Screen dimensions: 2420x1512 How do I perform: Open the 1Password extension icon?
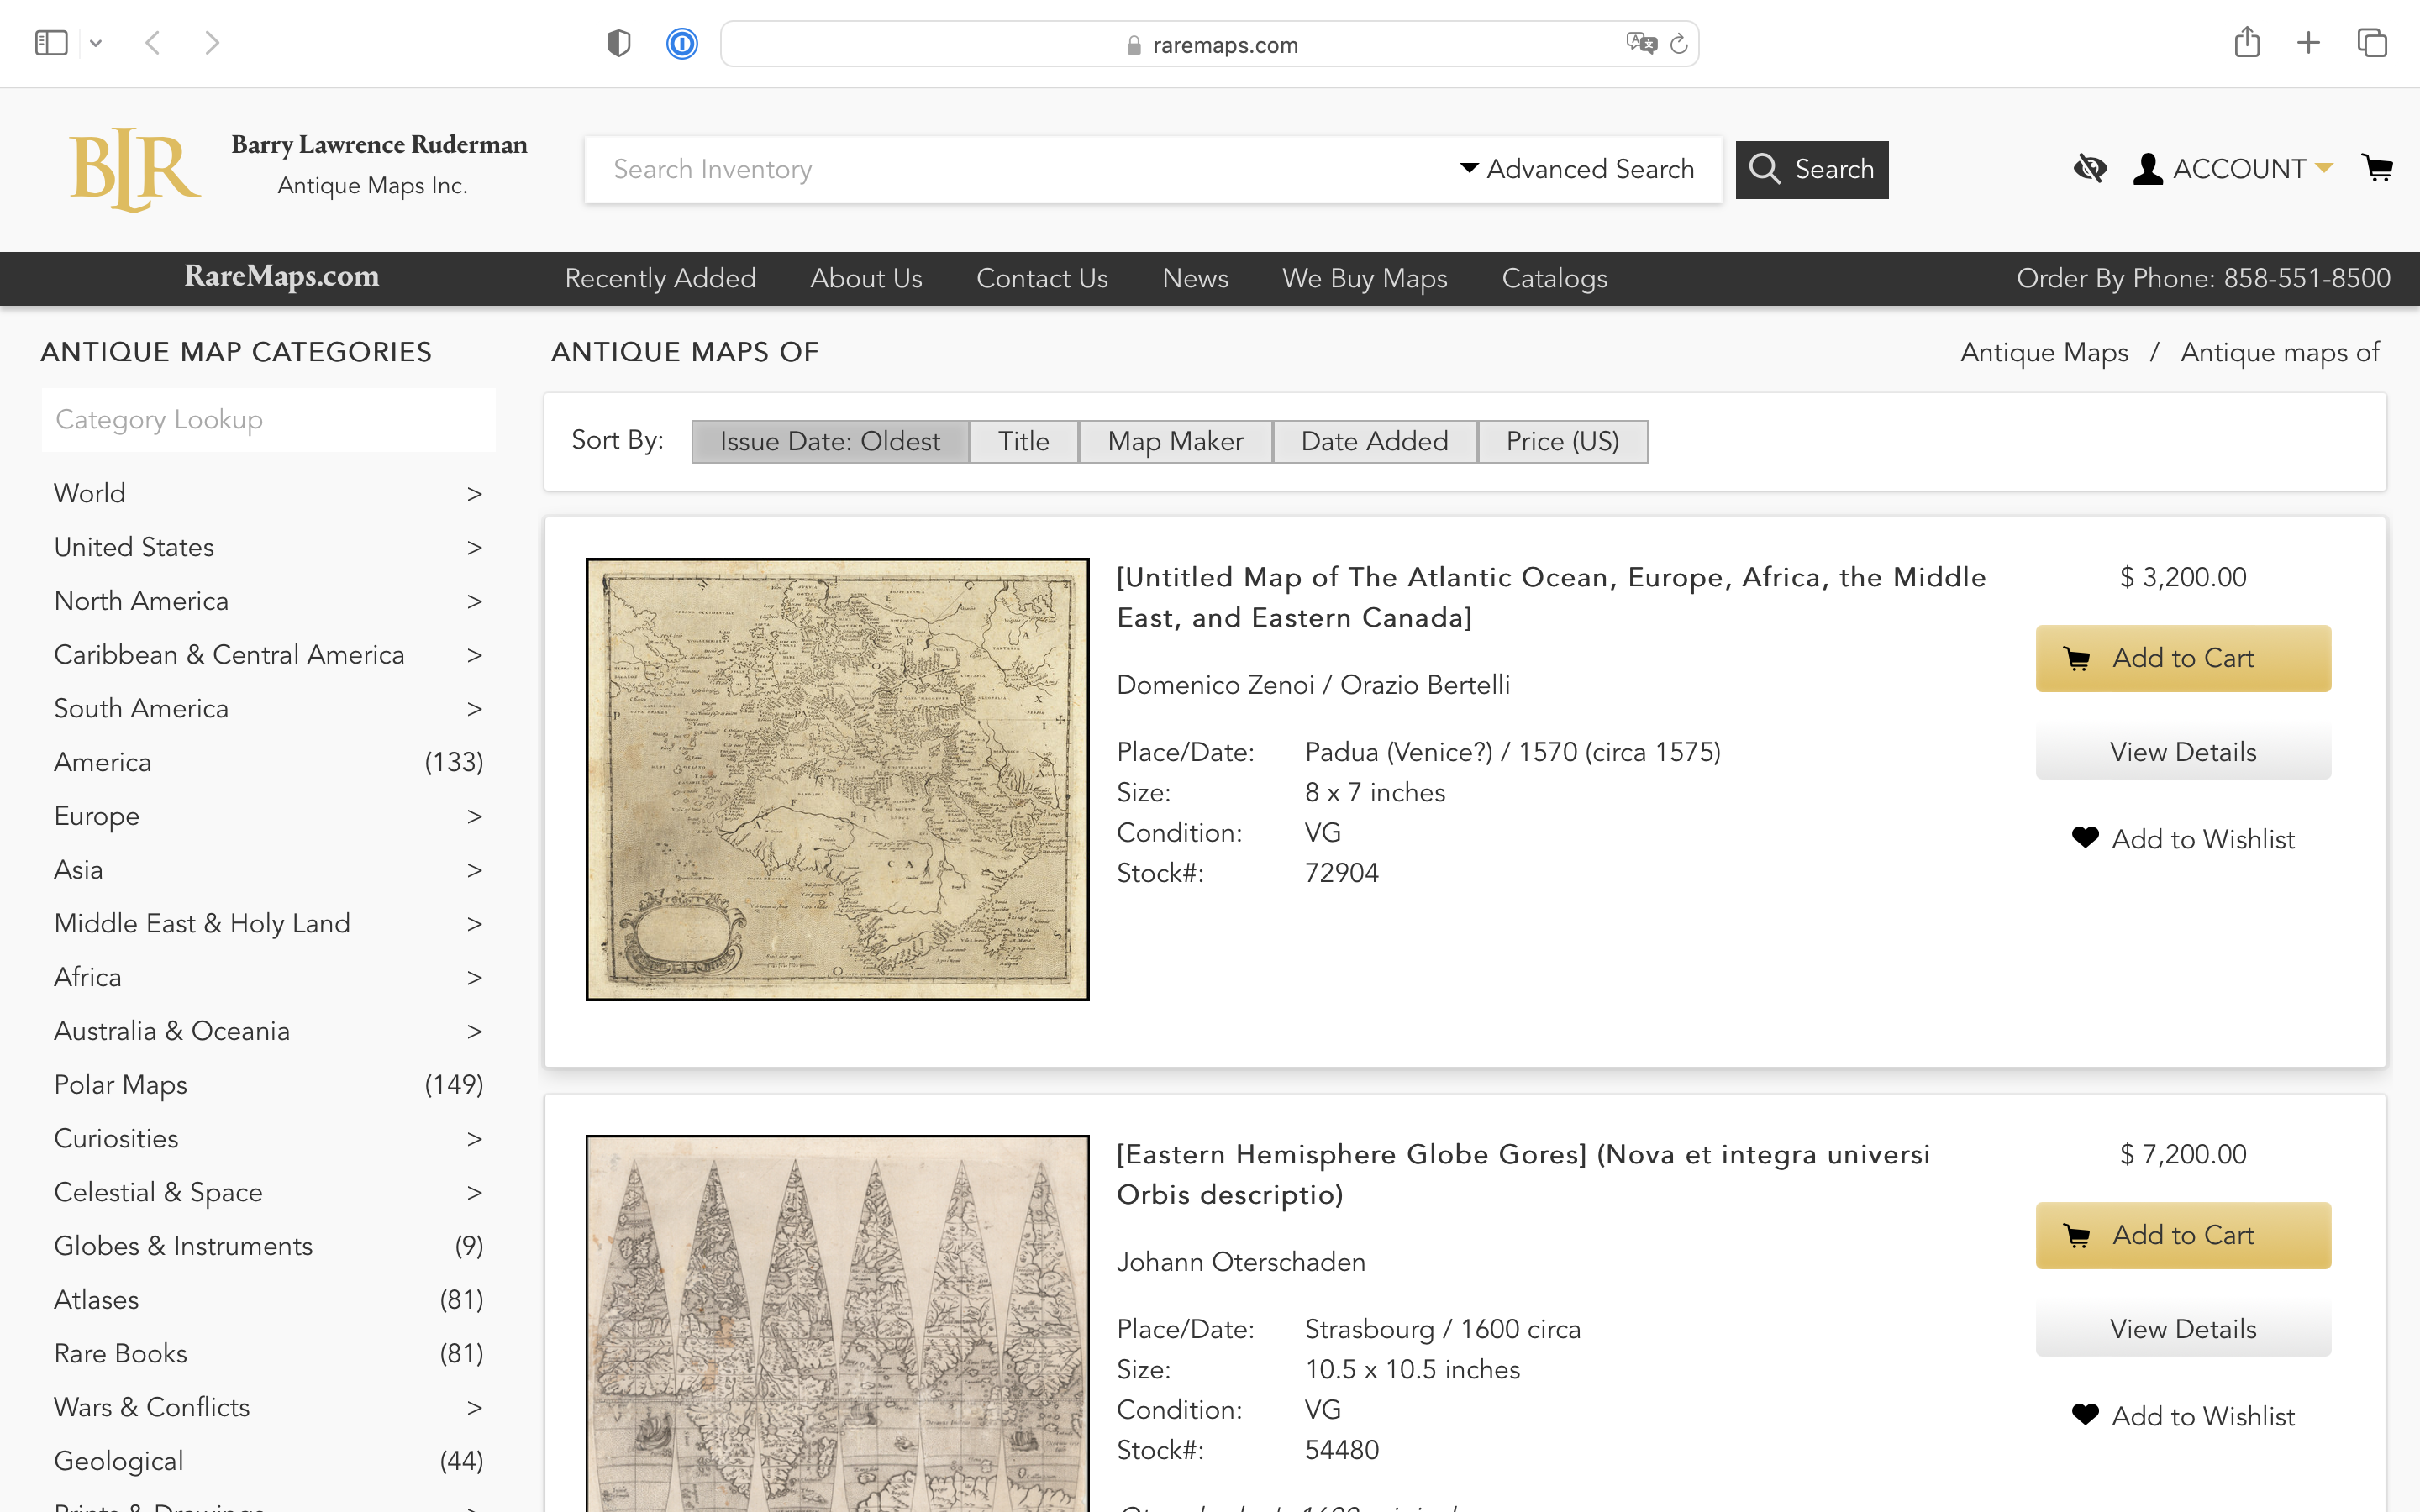[x=682, y=43]
